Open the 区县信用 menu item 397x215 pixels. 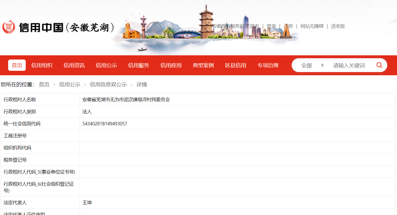pyautogui.click(x=236, y=65)
